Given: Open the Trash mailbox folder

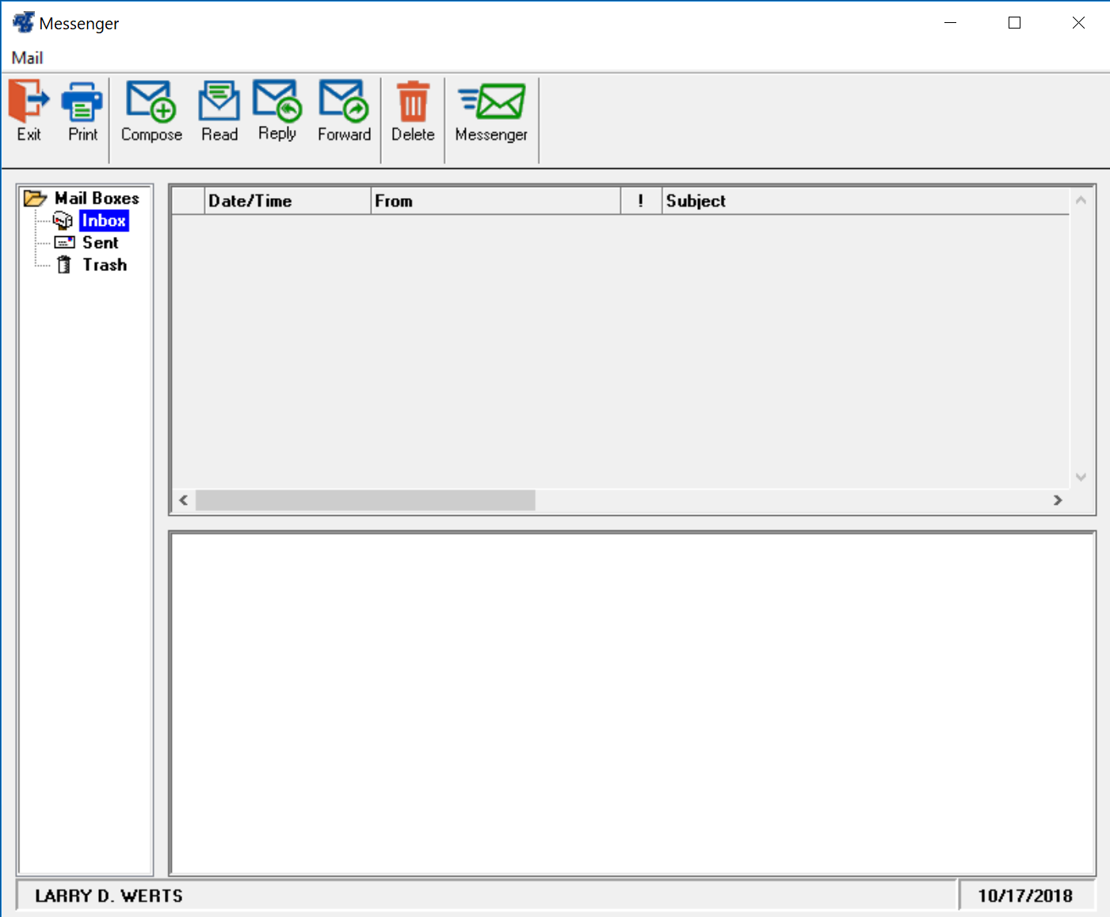Looking at the screenshot, I should (x=105, y=265).
